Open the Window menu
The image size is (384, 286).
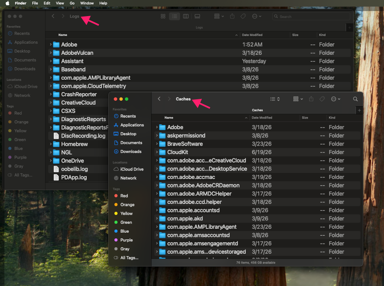coord(87,3)
